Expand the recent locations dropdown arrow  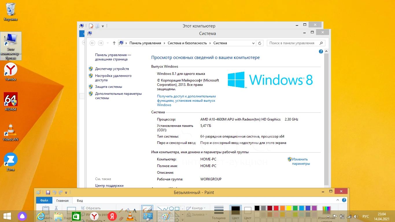(x=108, y=43)
